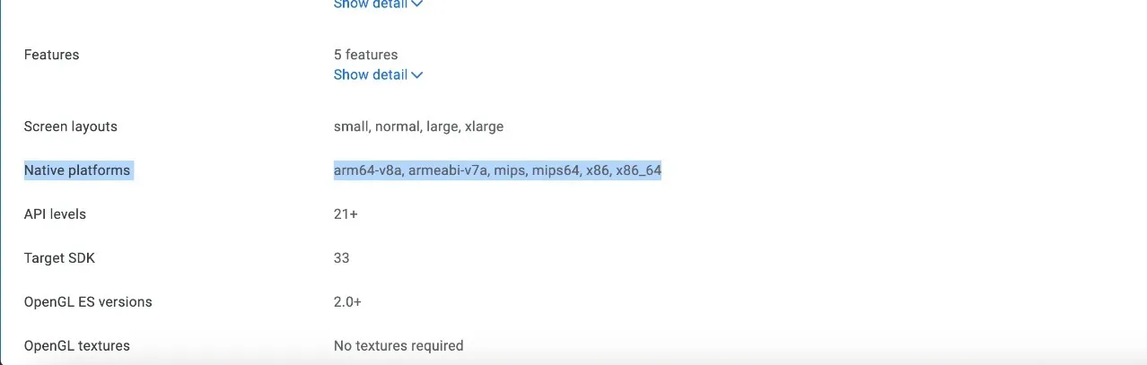Click the OpenGL textures label
1147x365 pixels.
77,346
